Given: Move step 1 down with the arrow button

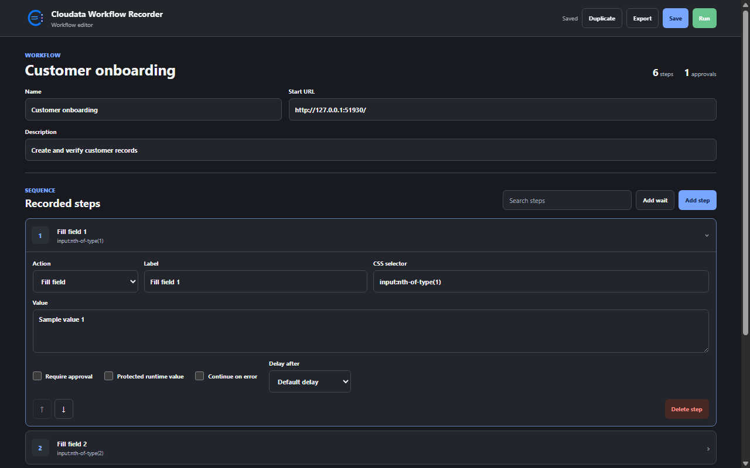Looking at the screenshot, I should 64,409.
